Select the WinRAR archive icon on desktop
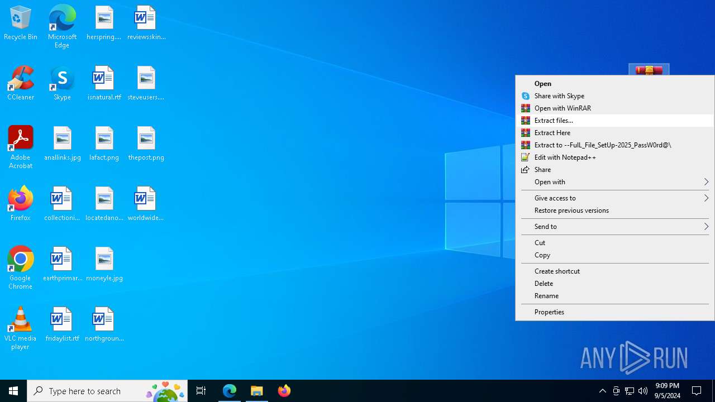The height and width of the screenshot is (402, 715). tap(649, 70)
